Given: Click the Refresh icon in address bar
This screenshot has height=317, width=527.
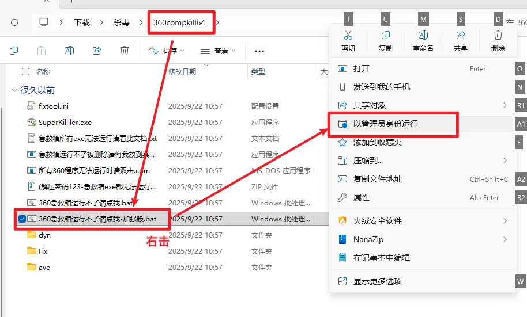Looking at the screenshot, I should point(14,22).
